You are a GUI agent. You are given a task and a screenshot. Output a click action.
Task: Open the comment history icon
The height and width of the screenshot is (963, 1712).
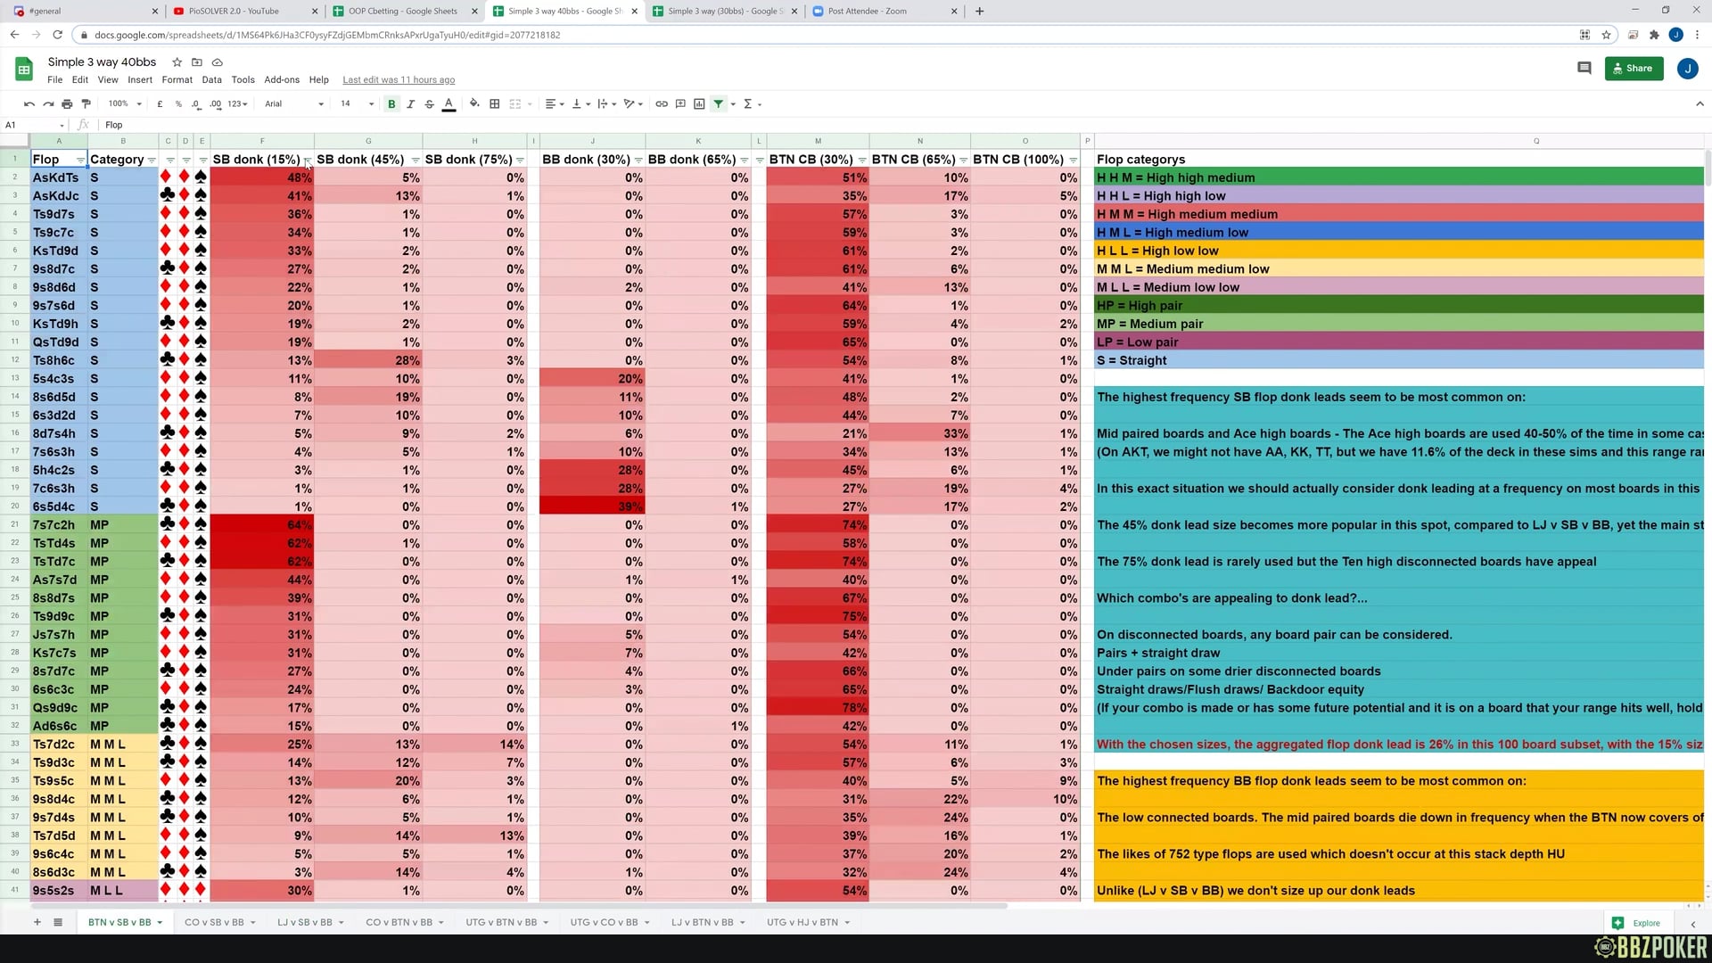pos(1584,68)
